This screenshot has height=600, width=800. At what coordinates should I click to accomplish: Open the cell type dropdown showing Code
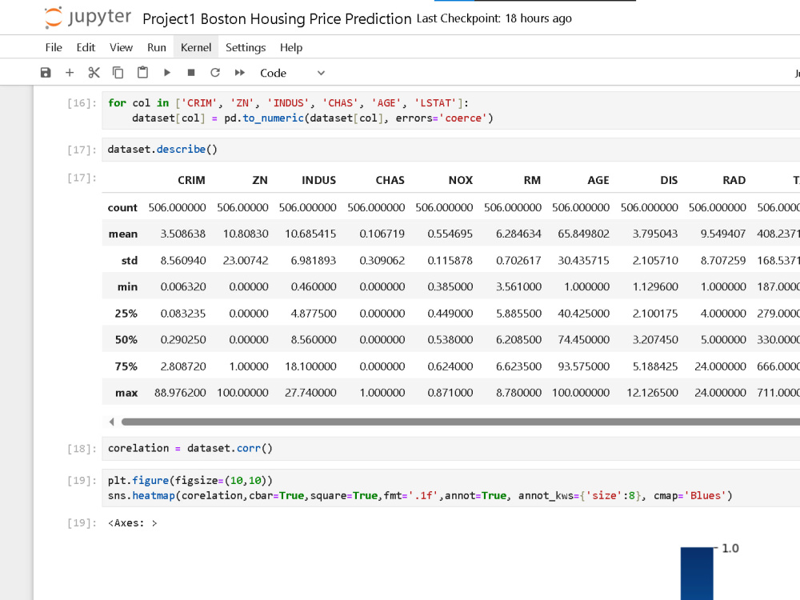pos(292,73)
